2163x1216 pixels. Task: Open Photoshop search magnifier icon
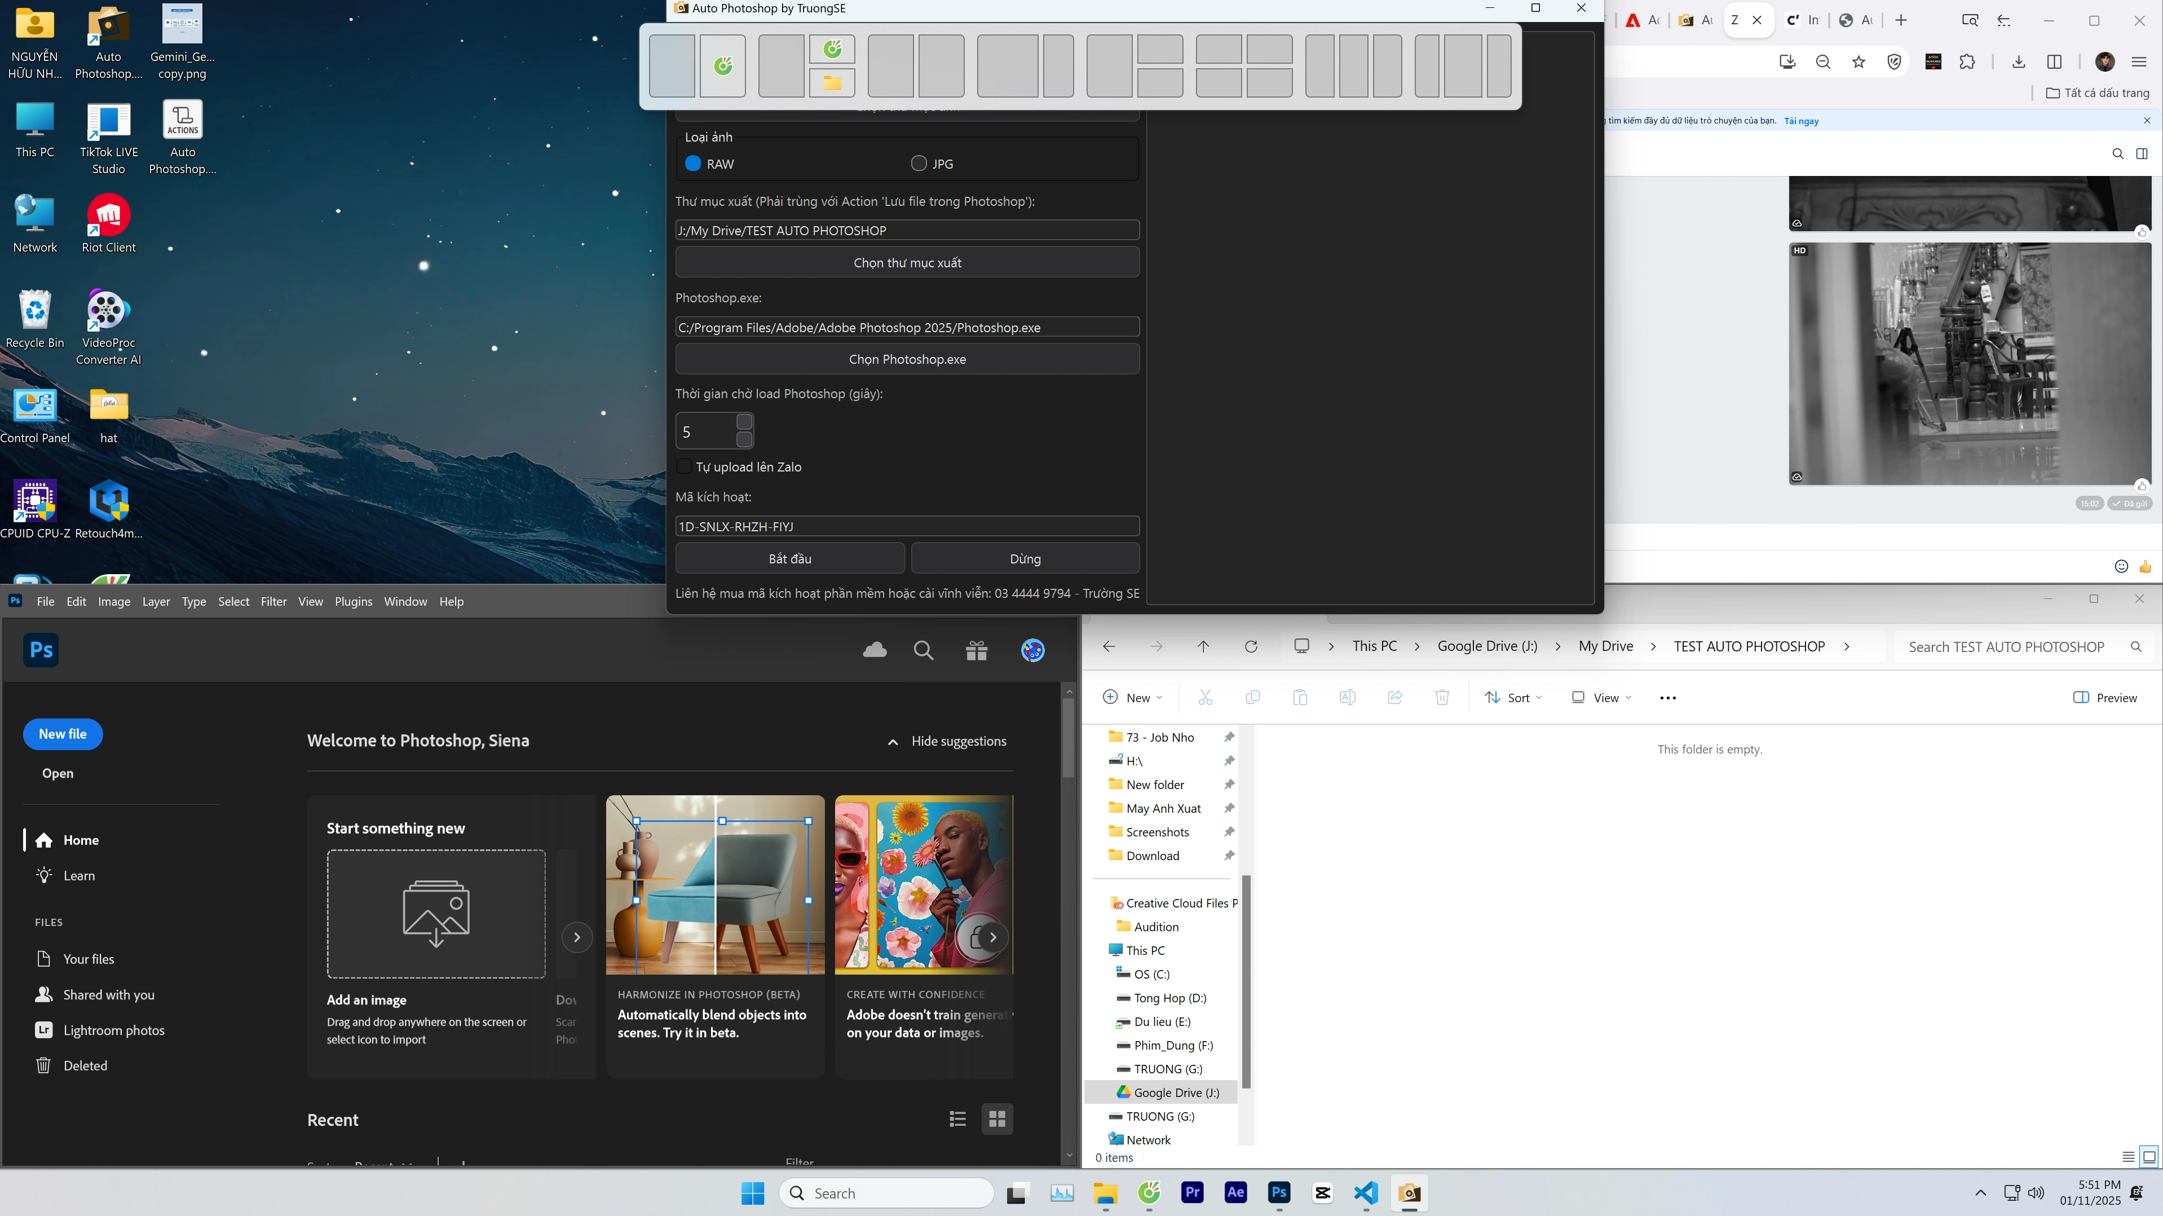(924, 650)
